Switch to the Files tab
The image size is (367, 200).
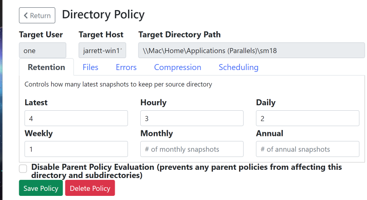(x=90, y=67)
